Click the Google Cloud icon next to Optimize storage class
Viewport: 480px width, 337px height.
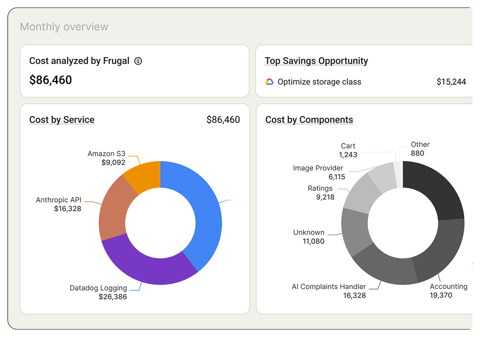pyautogui.click(x=269, y=82)
